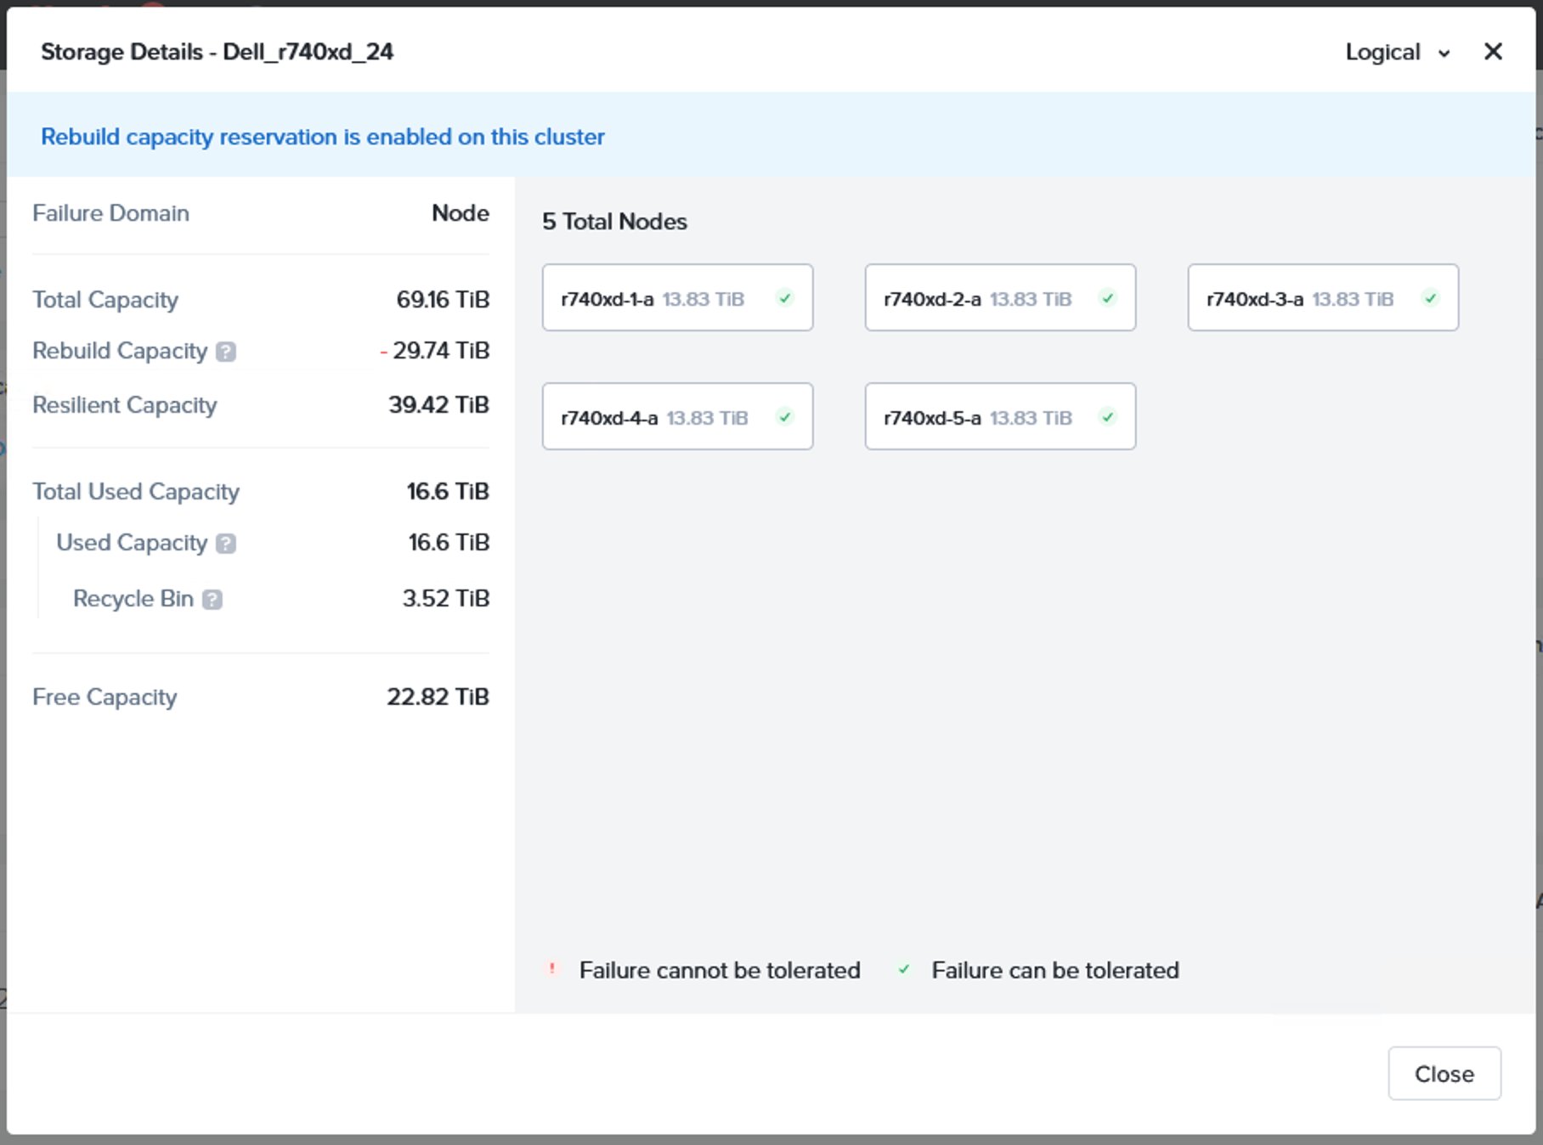The width and height of the screenshot is (1543, 1145).
Task: Click the 'Resilient Capacity' label
Action: point(125,405)
